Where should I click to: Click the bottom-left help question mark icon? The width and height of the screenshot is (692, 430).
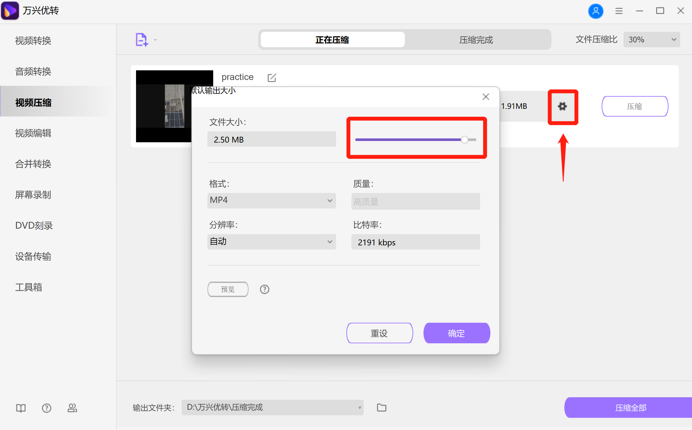[46, 408]
